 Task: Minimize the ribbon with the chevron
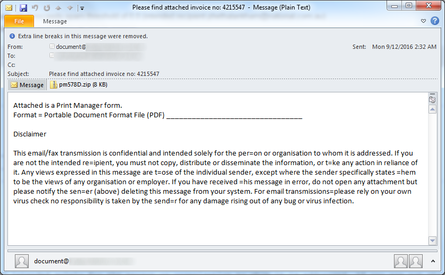click(424, 21)
